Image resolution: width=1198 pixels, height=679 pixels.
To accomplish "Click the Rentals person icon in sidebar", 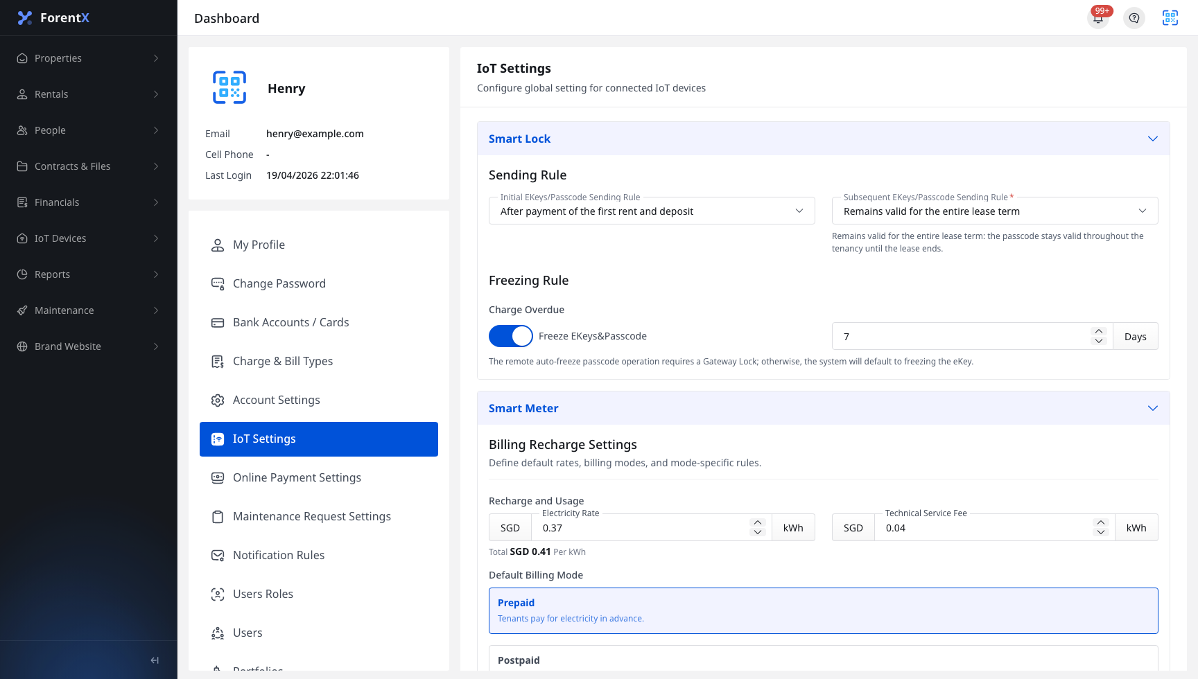I will pos(22,94).
